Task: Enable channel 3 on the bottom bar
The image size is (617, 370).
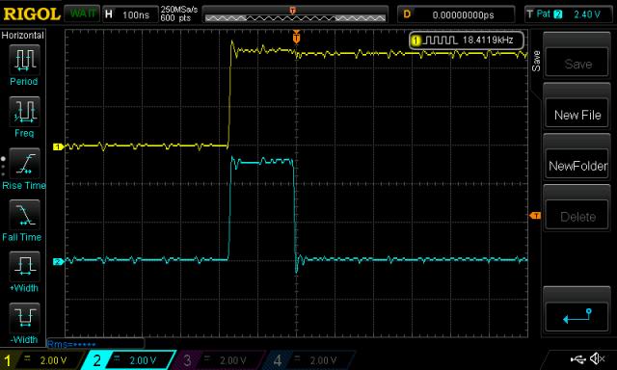Action: [219, 360]
